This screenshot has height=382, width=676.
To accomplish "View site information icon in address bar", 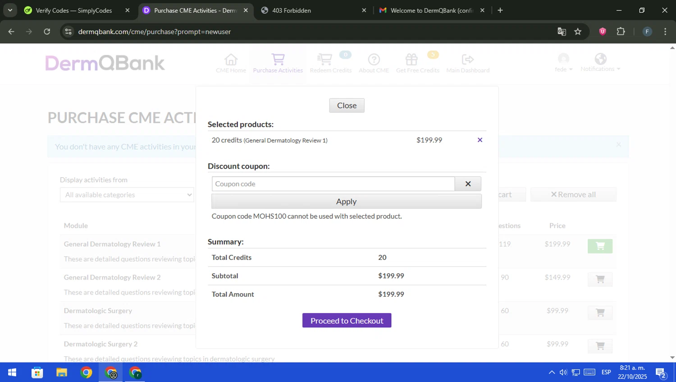I will coord(69,32).
